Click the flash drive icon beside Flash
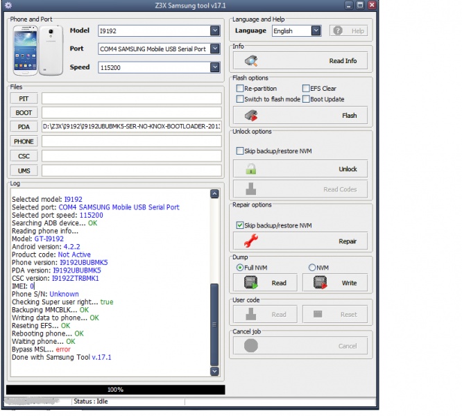462x416 pixels. point(251,115)
